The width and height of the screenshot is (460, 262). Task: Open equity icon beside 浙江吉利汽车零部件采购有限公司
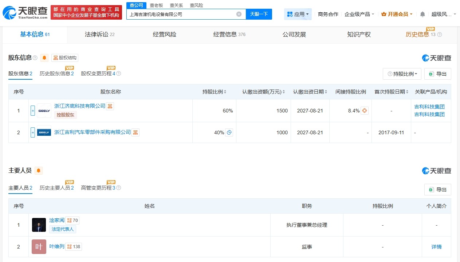135,132
